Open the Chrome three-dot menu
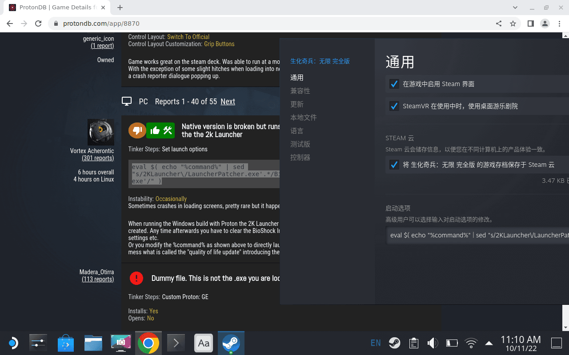This screenshot has width=569, height=355. coord(559,24)
